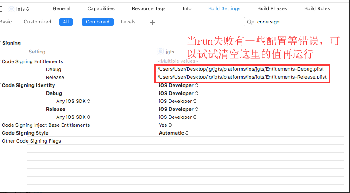This screenshot has height=193, width=350.
Task: Select Release row under Code Signing Entitlements
Action: pyautogui.click(x=55, y=77)
